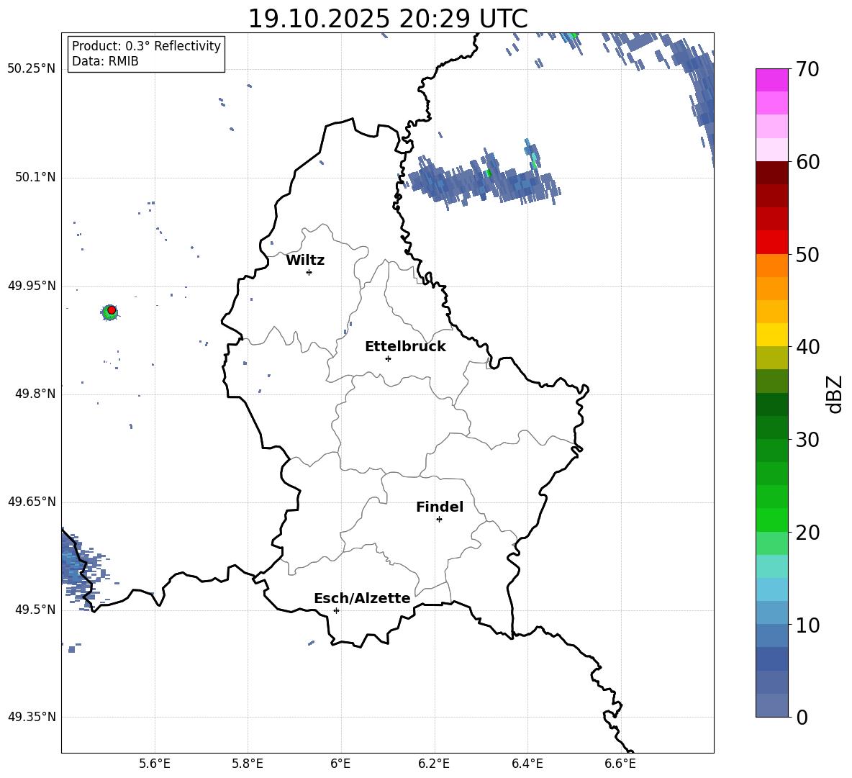Click the blue echo band northeast of Luxembourg
852x778 pixels.
pyautogui.click(x=484, y=179)
